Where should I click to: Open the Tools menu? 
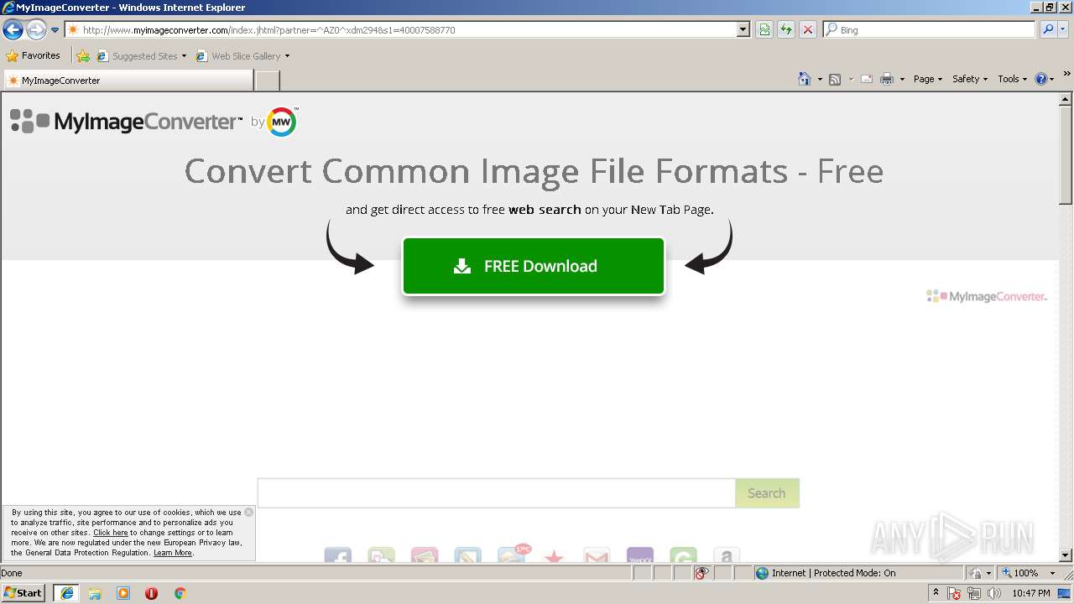coord(1012,79)
